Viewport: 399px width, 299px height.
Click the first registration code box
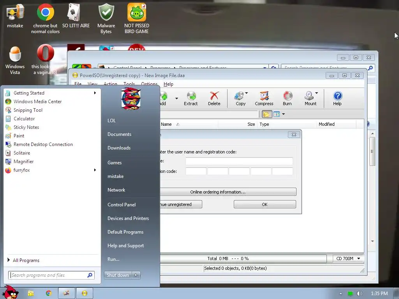(x=196, y=171)
